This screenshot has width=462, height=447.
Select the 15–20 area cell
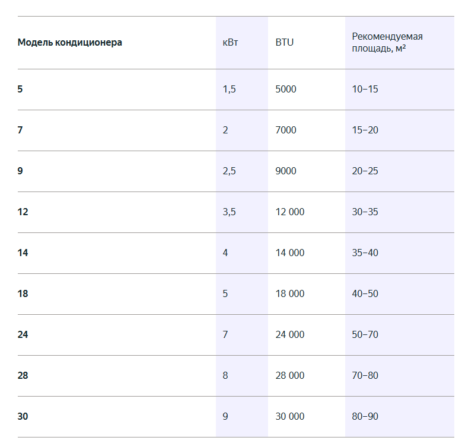pos(365,130)
